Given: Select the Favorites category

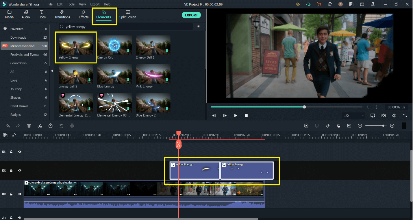Looking at the screenshot, I should [25, 29].
